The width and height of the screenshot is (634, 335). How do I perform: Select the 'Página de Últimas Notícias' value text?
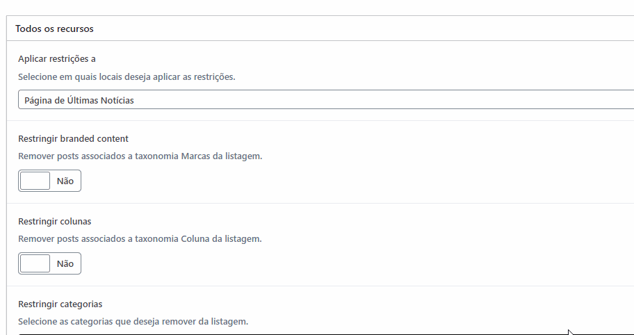pos(79,101)
